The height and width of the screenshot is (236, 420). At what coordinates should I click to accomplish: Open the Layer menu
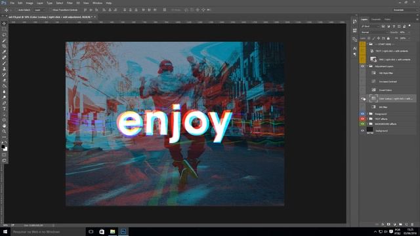(x=39, y=3)
